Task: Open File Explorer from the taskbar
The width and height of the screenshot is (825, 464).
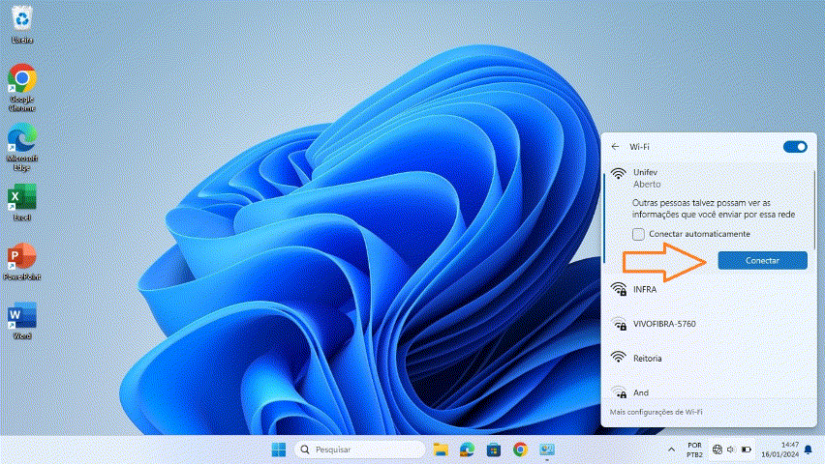Action: (x=441, y=449)
